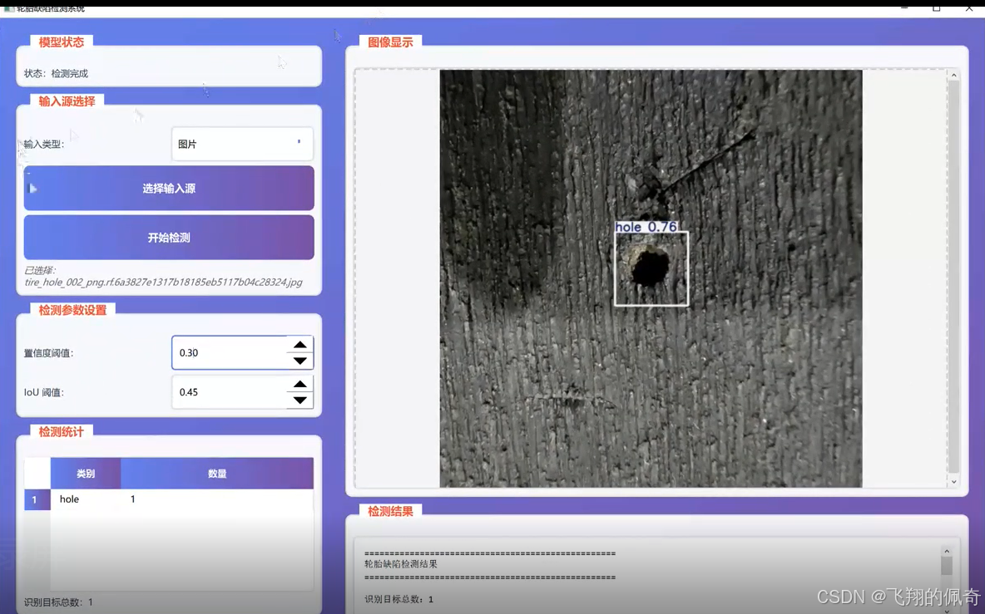The height and width of the screenshot is (614, 985).
Task: Click the 识别目标总数 line in results log
Action: pyautogui.click(x=398, y=599)
